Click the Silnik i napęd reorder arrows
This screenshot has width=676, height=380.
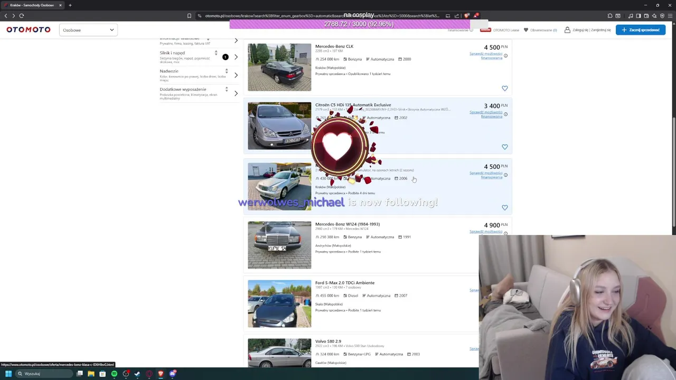[x=215, y=53]
